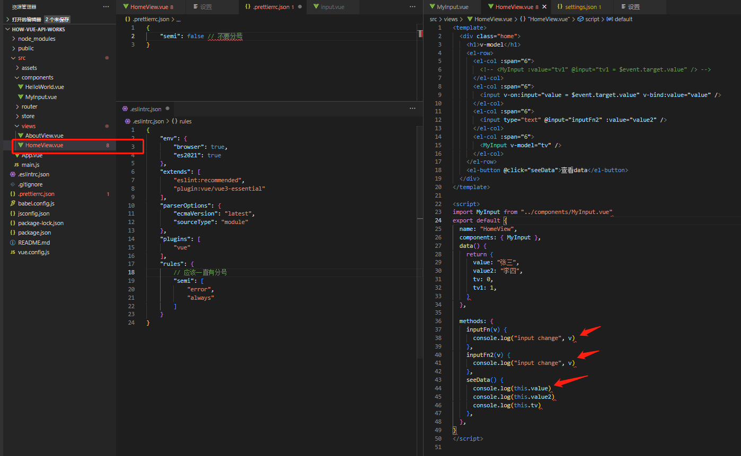Click the git icon next to .gitignore

pyautogui.click(x=13, y=184)
